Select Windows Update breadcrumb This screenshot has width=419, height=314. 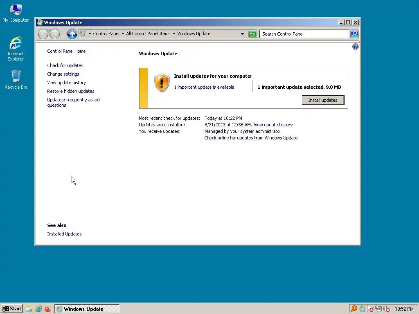click(x=194, y=34)
